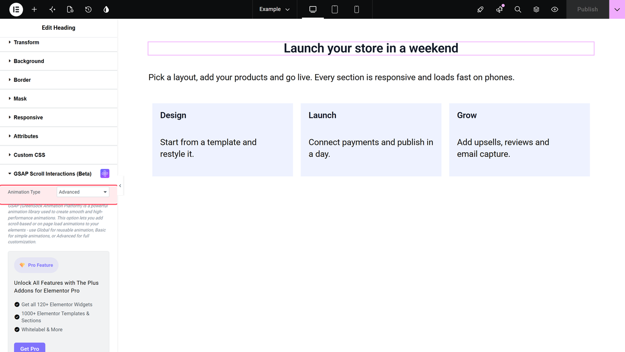
Task: Switch to Tablet device view
Action: point(335,9)
